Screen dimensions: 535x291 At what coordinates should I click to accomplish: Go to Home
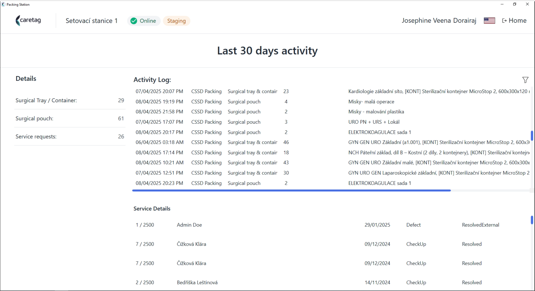point(514,21)
